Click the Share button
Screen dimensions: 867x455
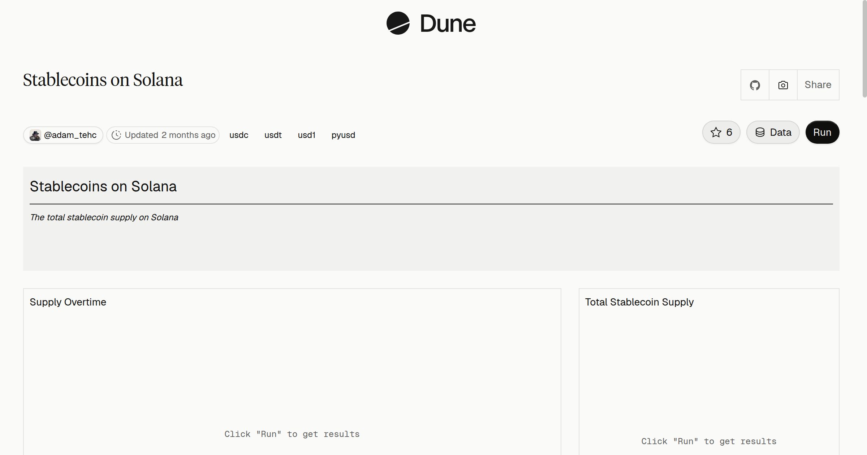pos(818,85)
